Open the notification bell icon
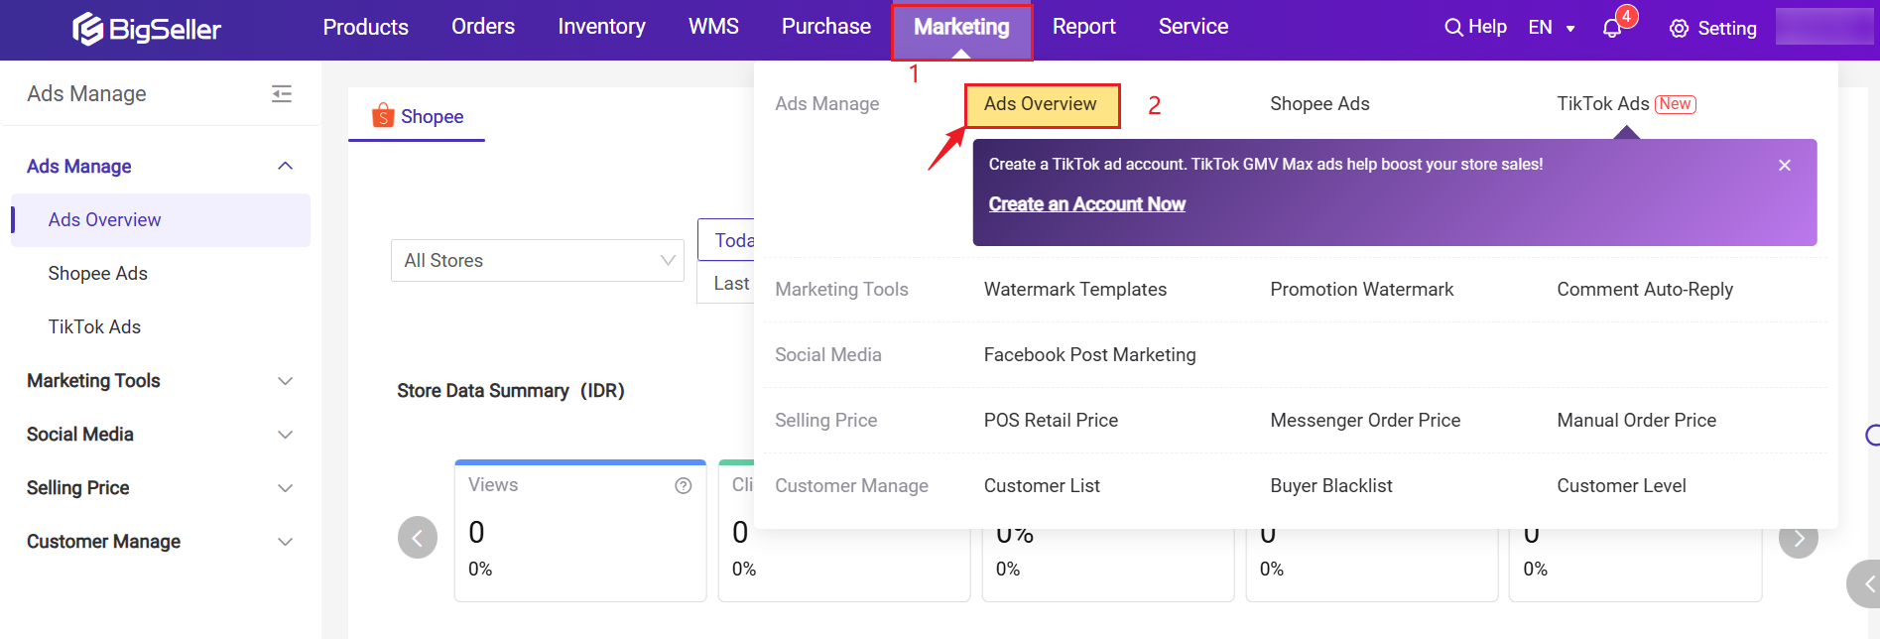Viewport: 1880px width, 639px height. (1612, 29)
